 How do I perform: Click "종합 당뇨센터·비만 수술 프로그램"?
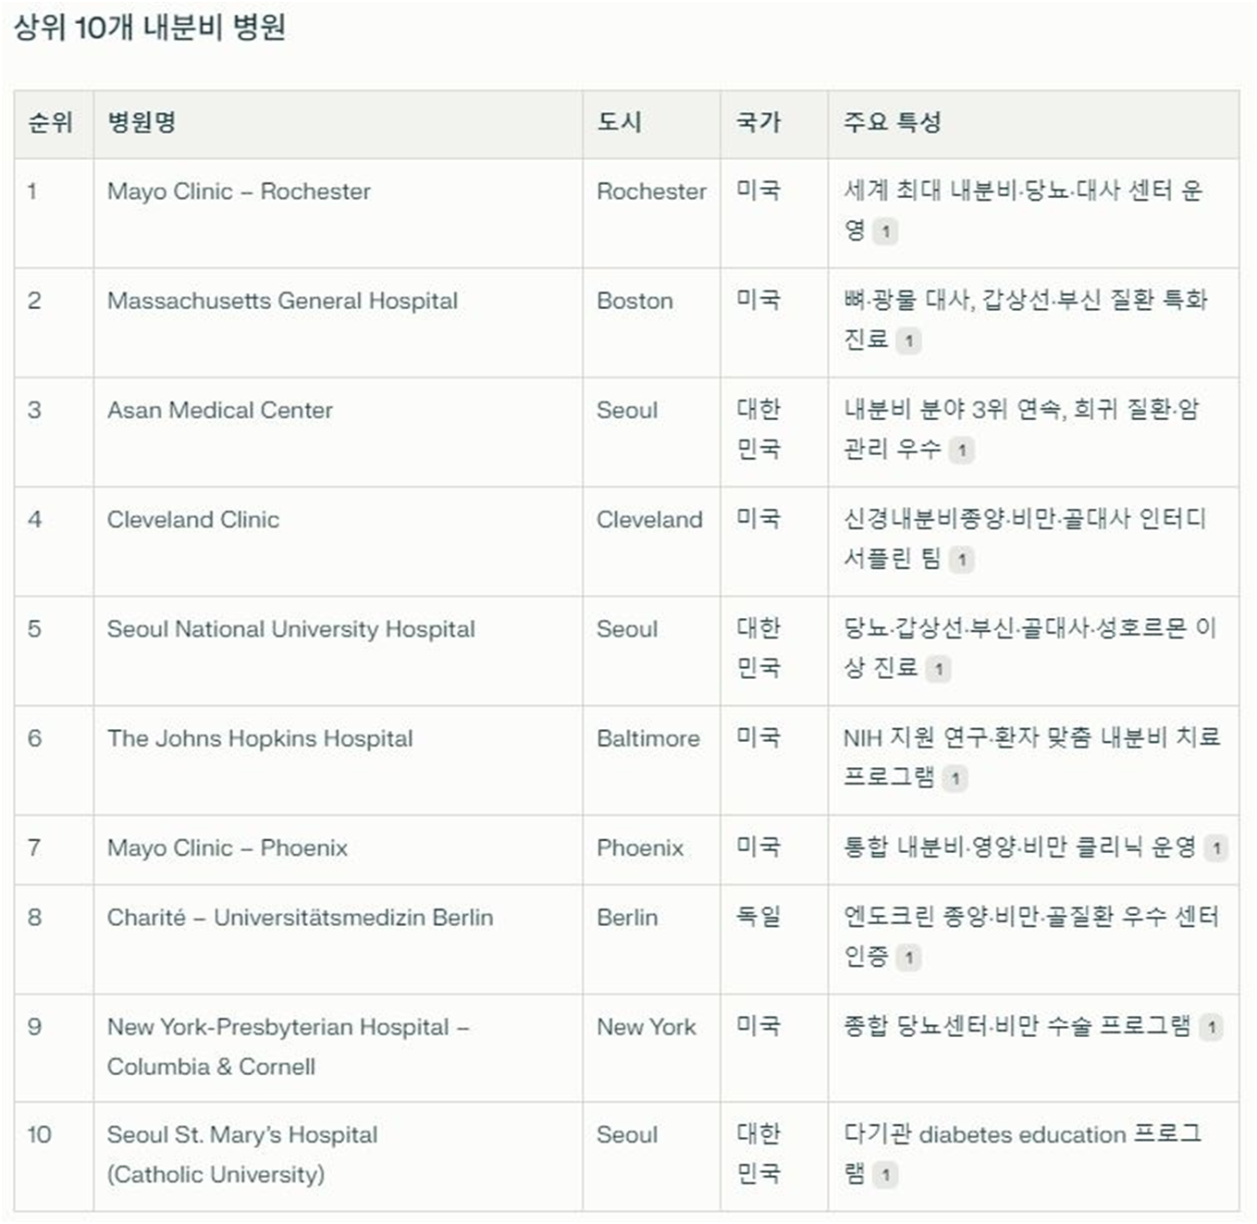click(1017, 1026)
